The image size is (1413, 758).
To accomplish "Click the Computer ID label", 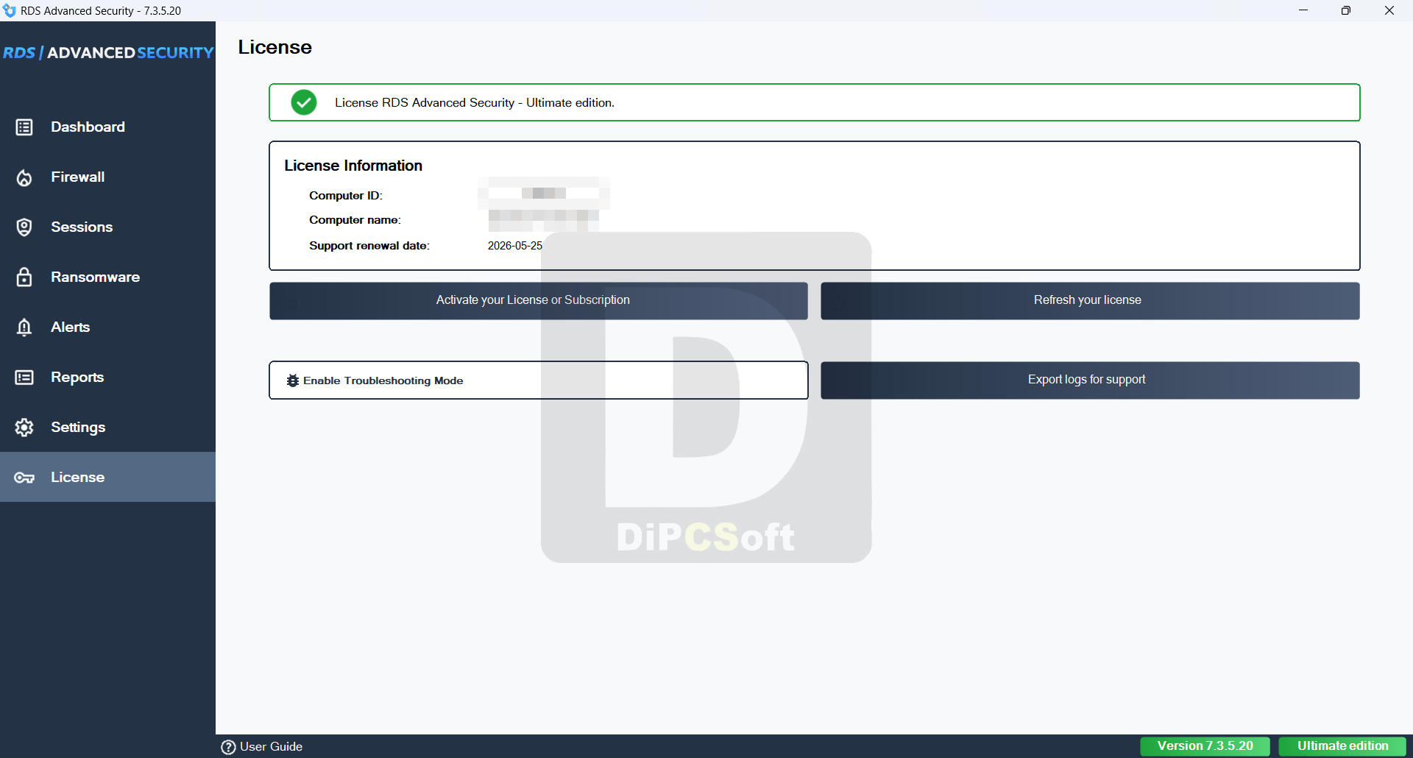I will pyautogui.click(x=346, y=196).
